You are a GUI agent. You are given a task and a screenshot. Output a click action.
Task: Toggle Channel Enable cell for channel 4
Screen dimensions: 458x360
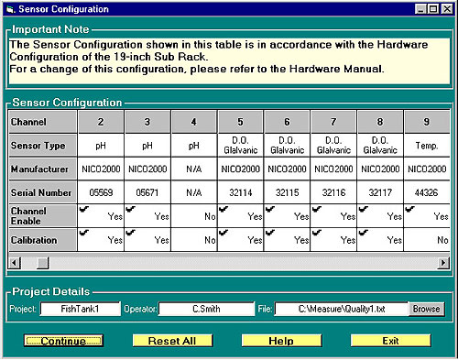(x=194, y=216)
